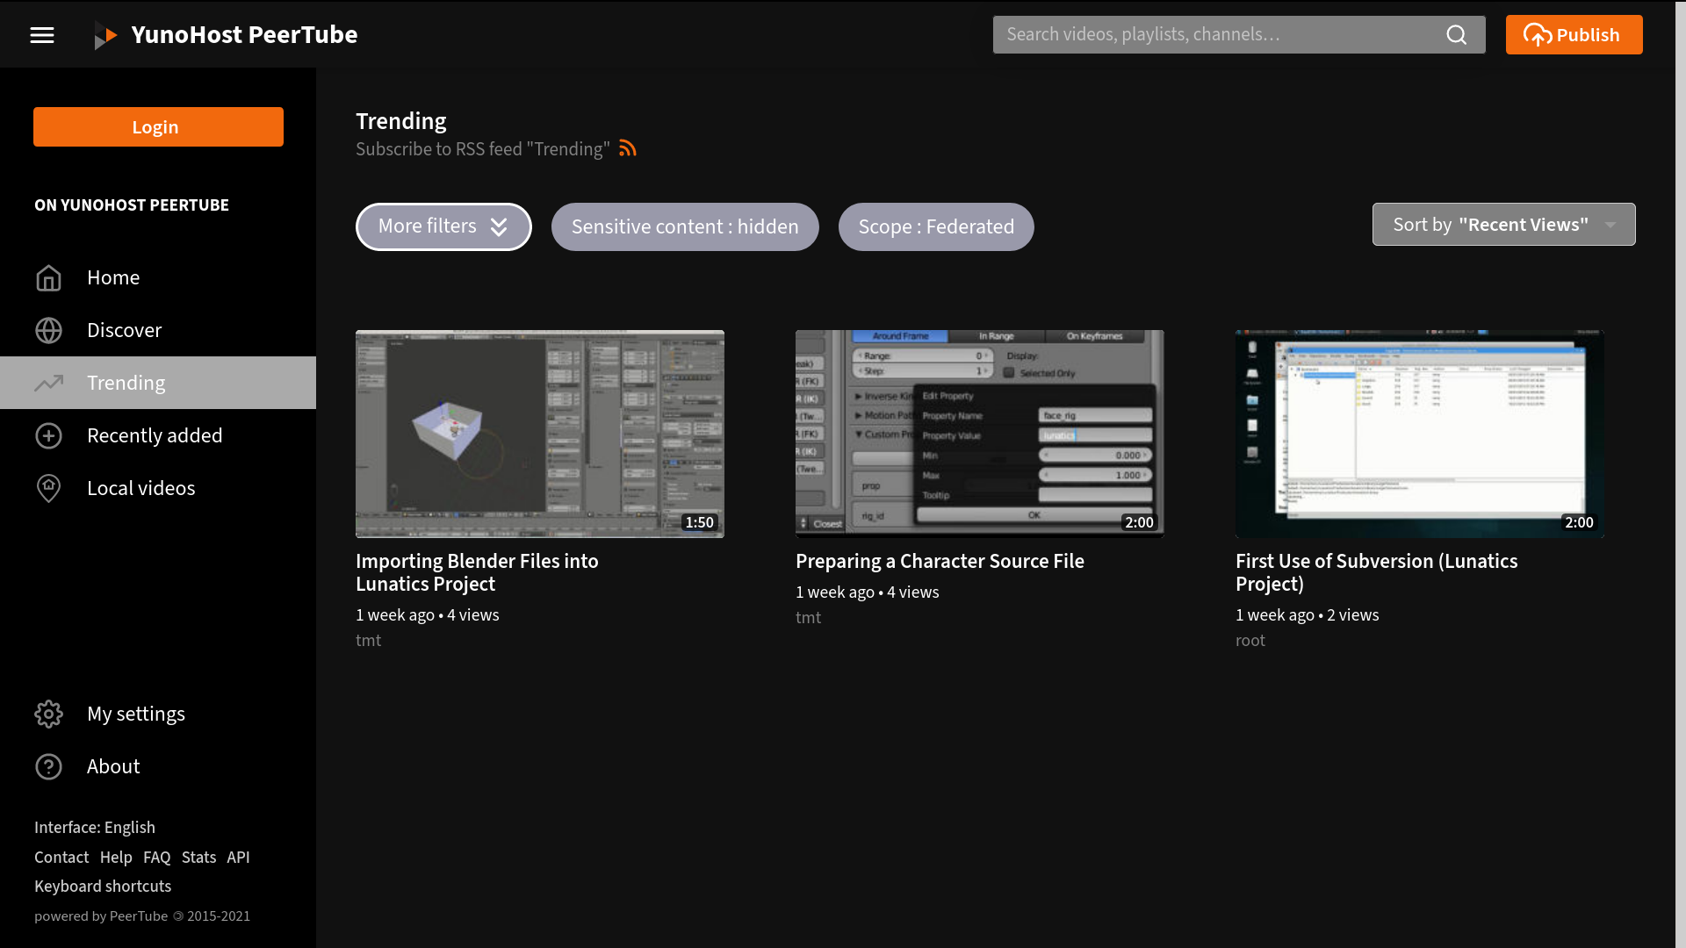The height and width of the screenshot is (948, 1686).
Task: Click the Publish upload button
Action: coord(1574,35)
